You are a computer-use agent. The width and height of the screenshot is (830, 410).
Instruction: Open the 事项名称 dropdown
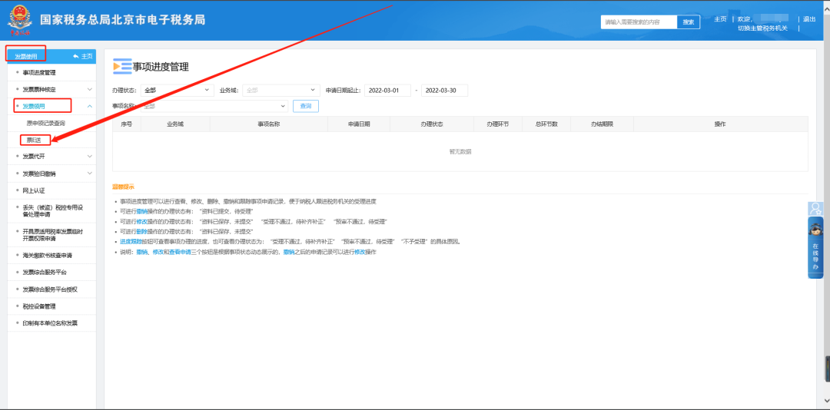point(213,106)
